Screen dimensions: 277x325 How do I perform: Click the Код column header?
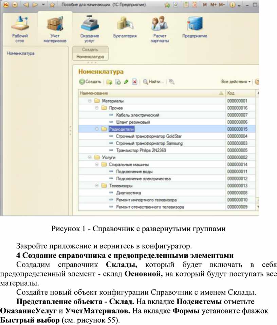tap(241, 93)
